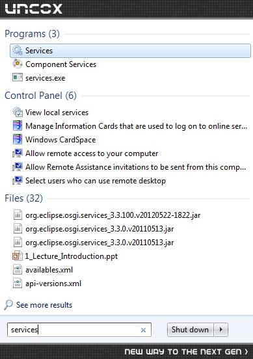Screen dimensions: 253x359
Task: Expand the Shut down options arrow
Action: click(221, 330)
